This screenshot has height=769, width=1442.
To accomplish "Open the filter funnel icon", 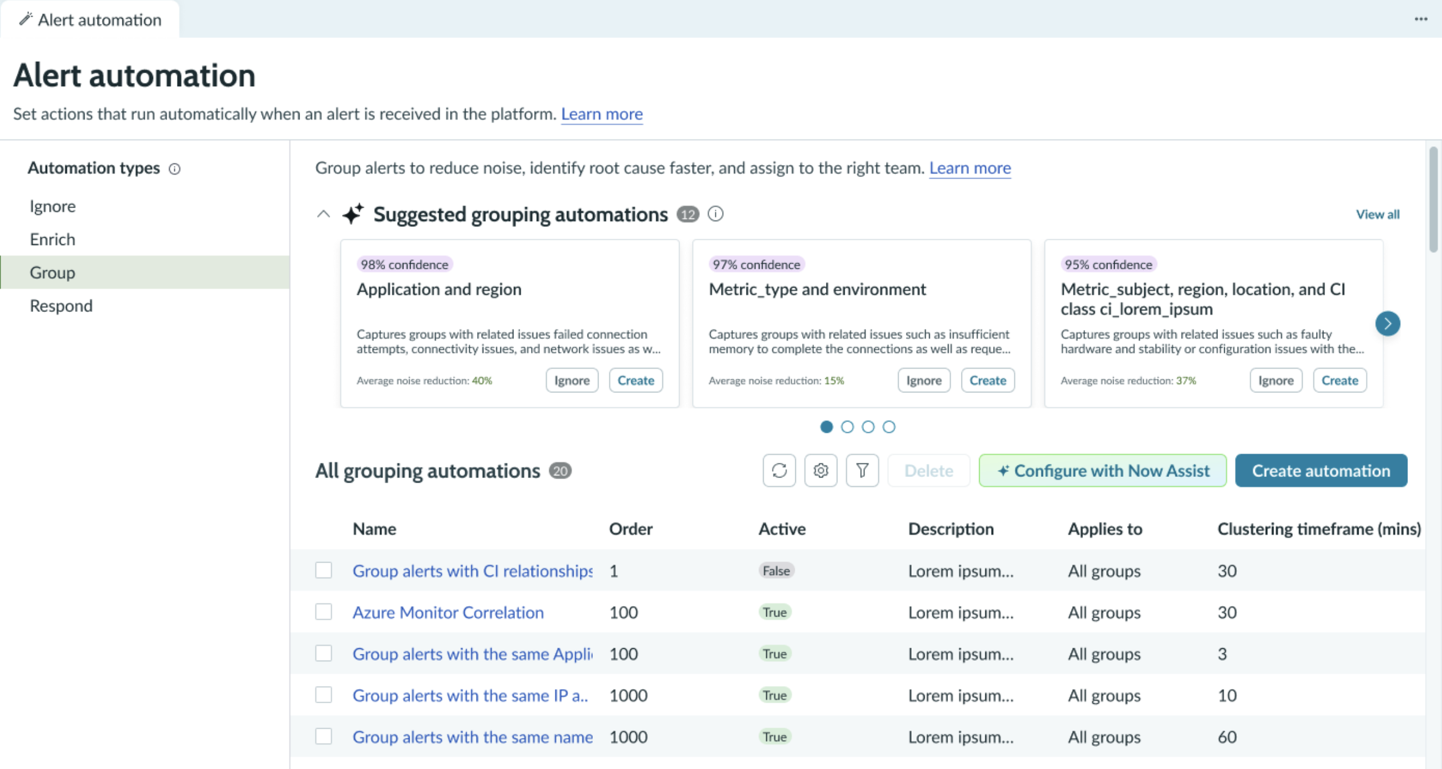I will coord(862,470).
